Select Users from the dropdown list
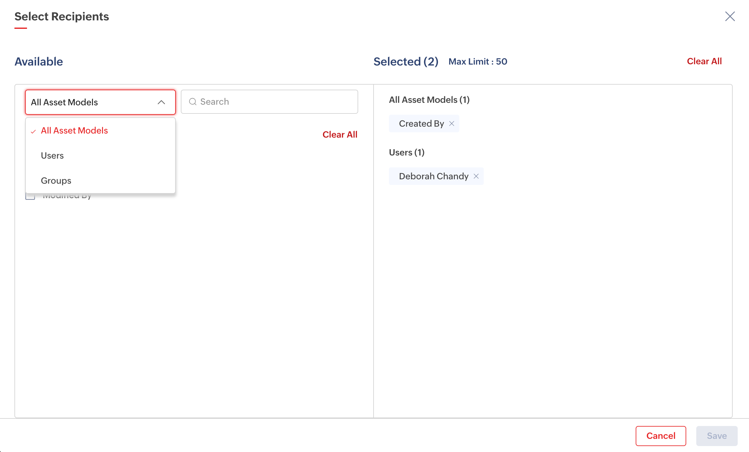 tap(52, 155)
